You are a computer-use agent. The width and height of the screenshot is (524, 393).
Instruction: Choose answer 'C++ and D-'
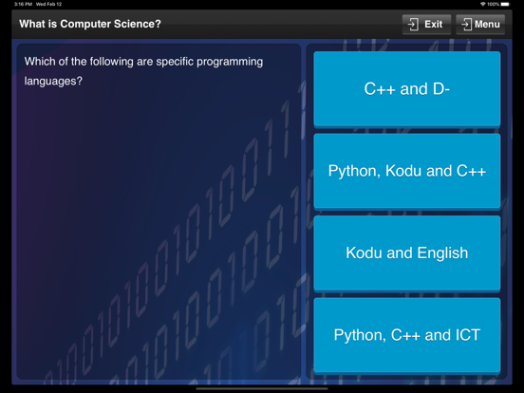click(406, 89)
